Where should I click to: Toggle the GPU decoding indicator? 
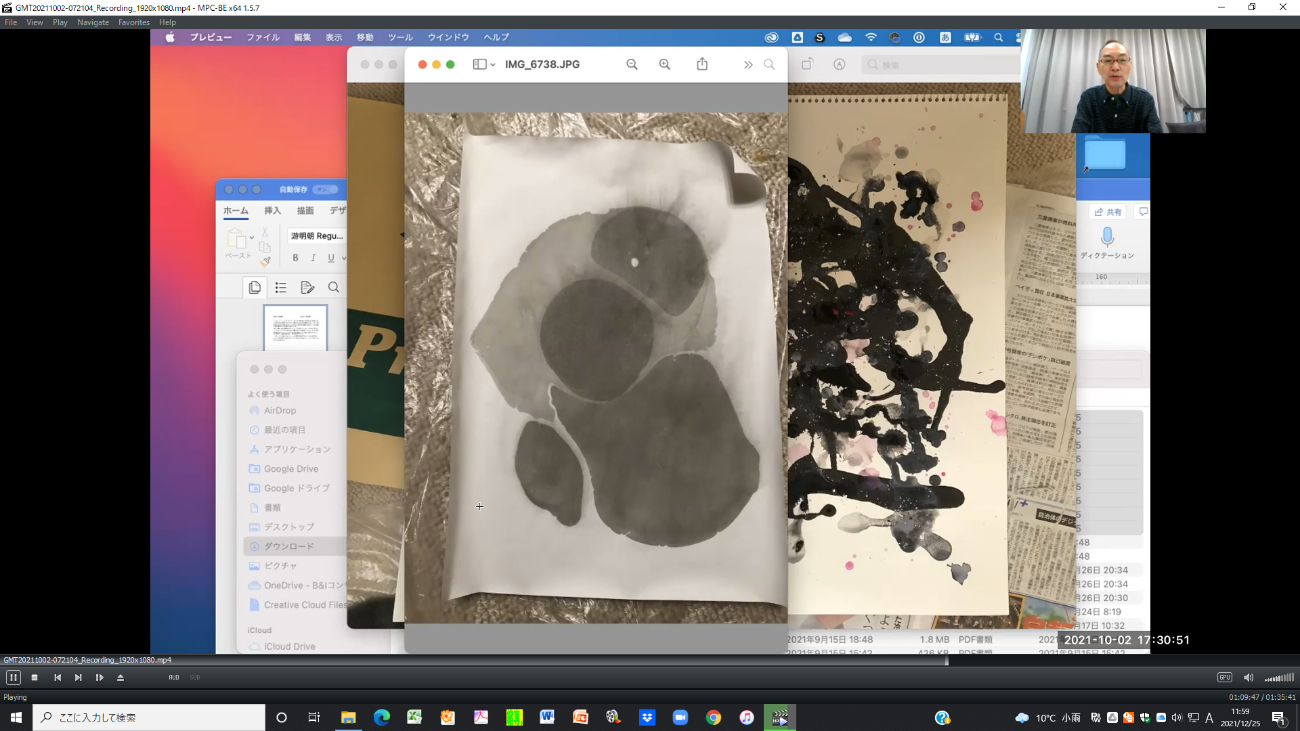pos(1225,678)
